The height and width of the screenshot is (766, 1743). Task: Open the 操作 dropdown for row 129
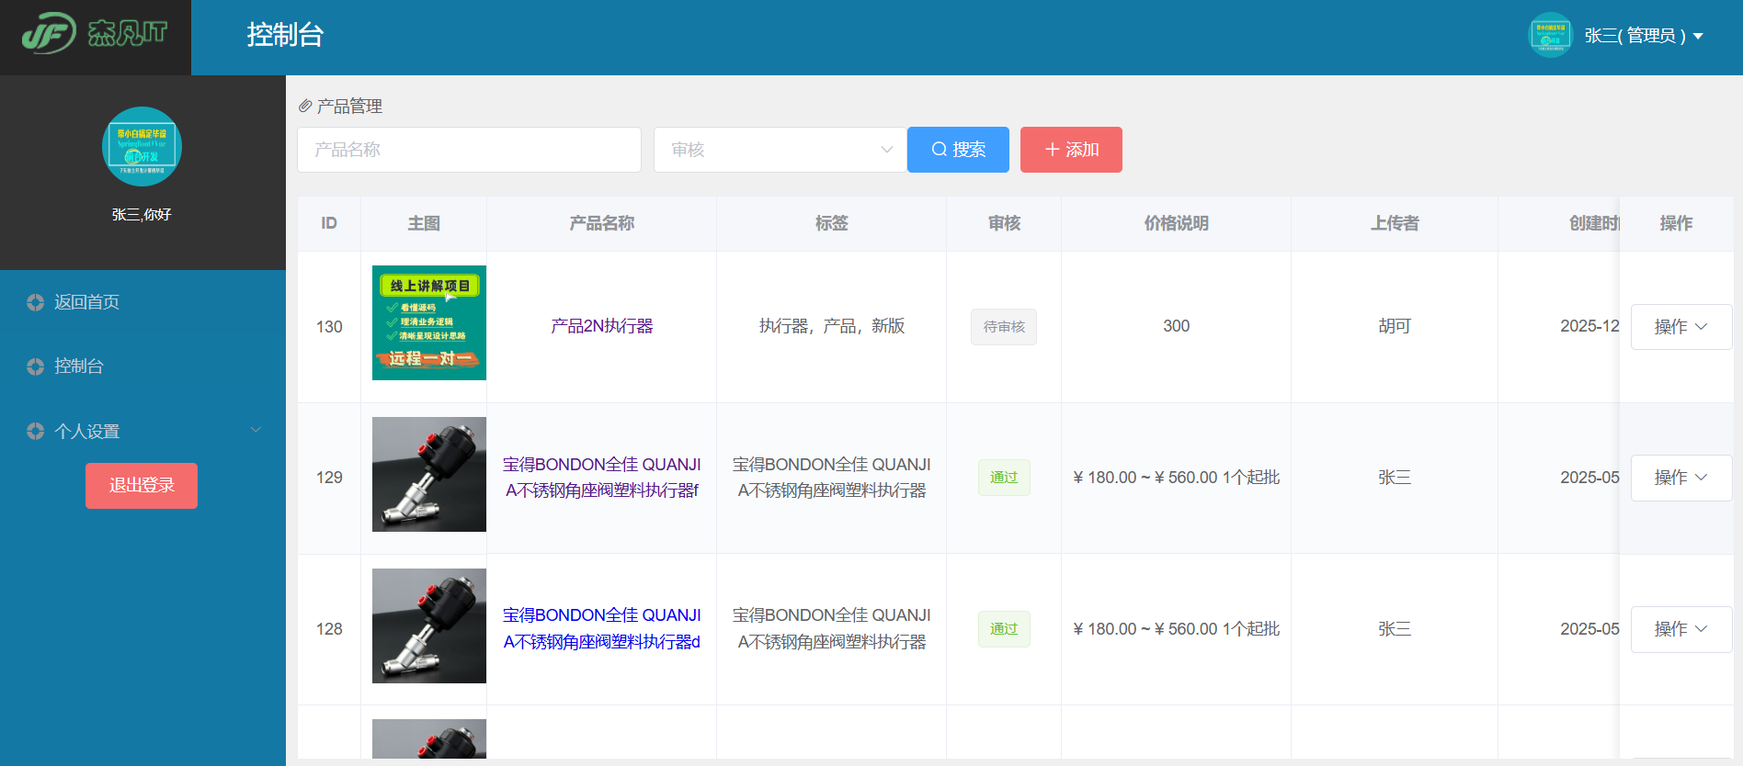(1681, 478)
